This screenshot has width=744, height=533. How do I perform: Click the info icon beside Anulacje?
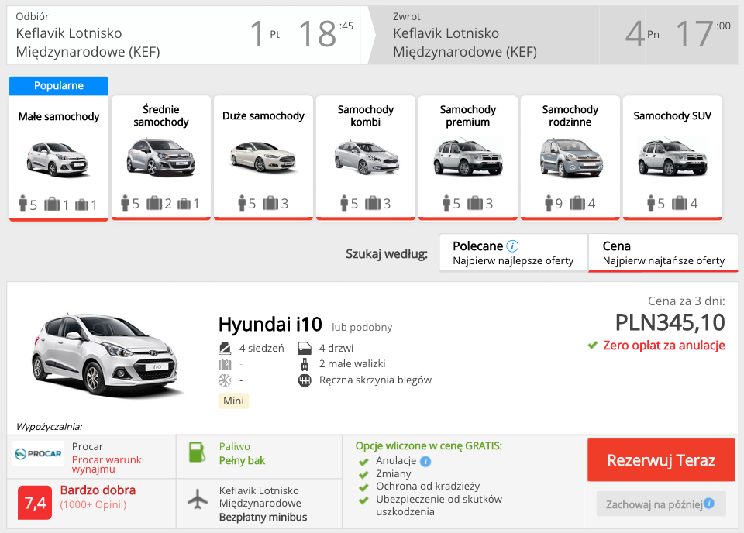click(x=425, y=461)
